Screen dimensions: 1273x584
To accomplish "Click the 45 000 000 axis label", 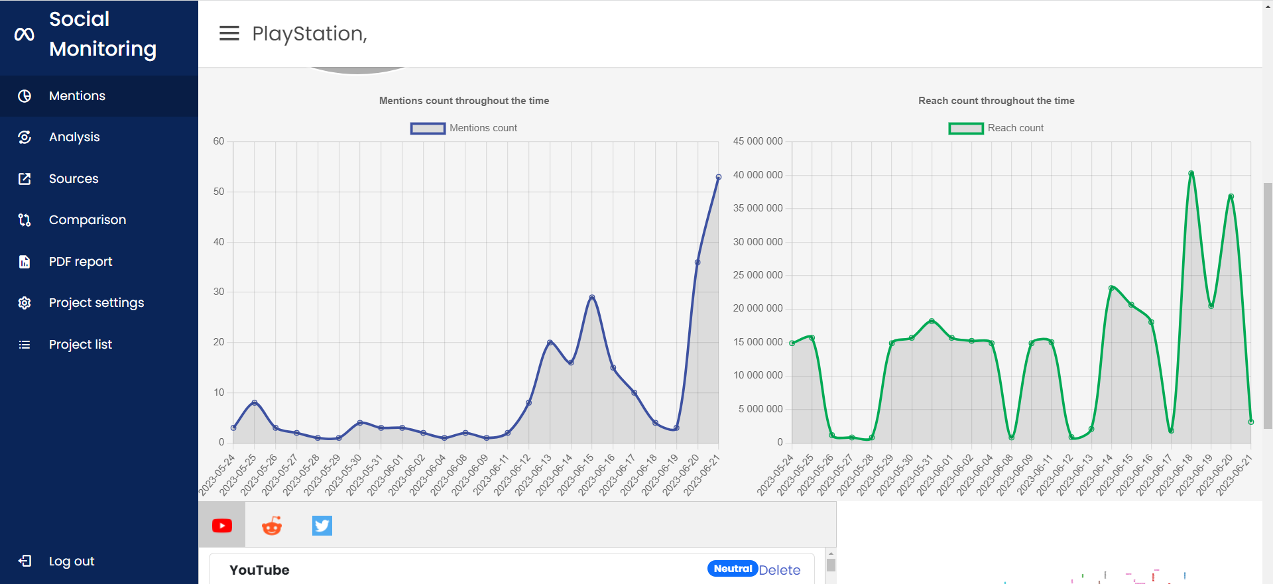I will [x=758, y=141].
